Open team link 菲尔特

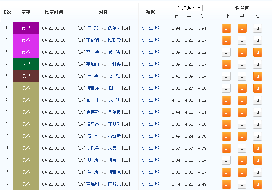(x=93, y=52)
